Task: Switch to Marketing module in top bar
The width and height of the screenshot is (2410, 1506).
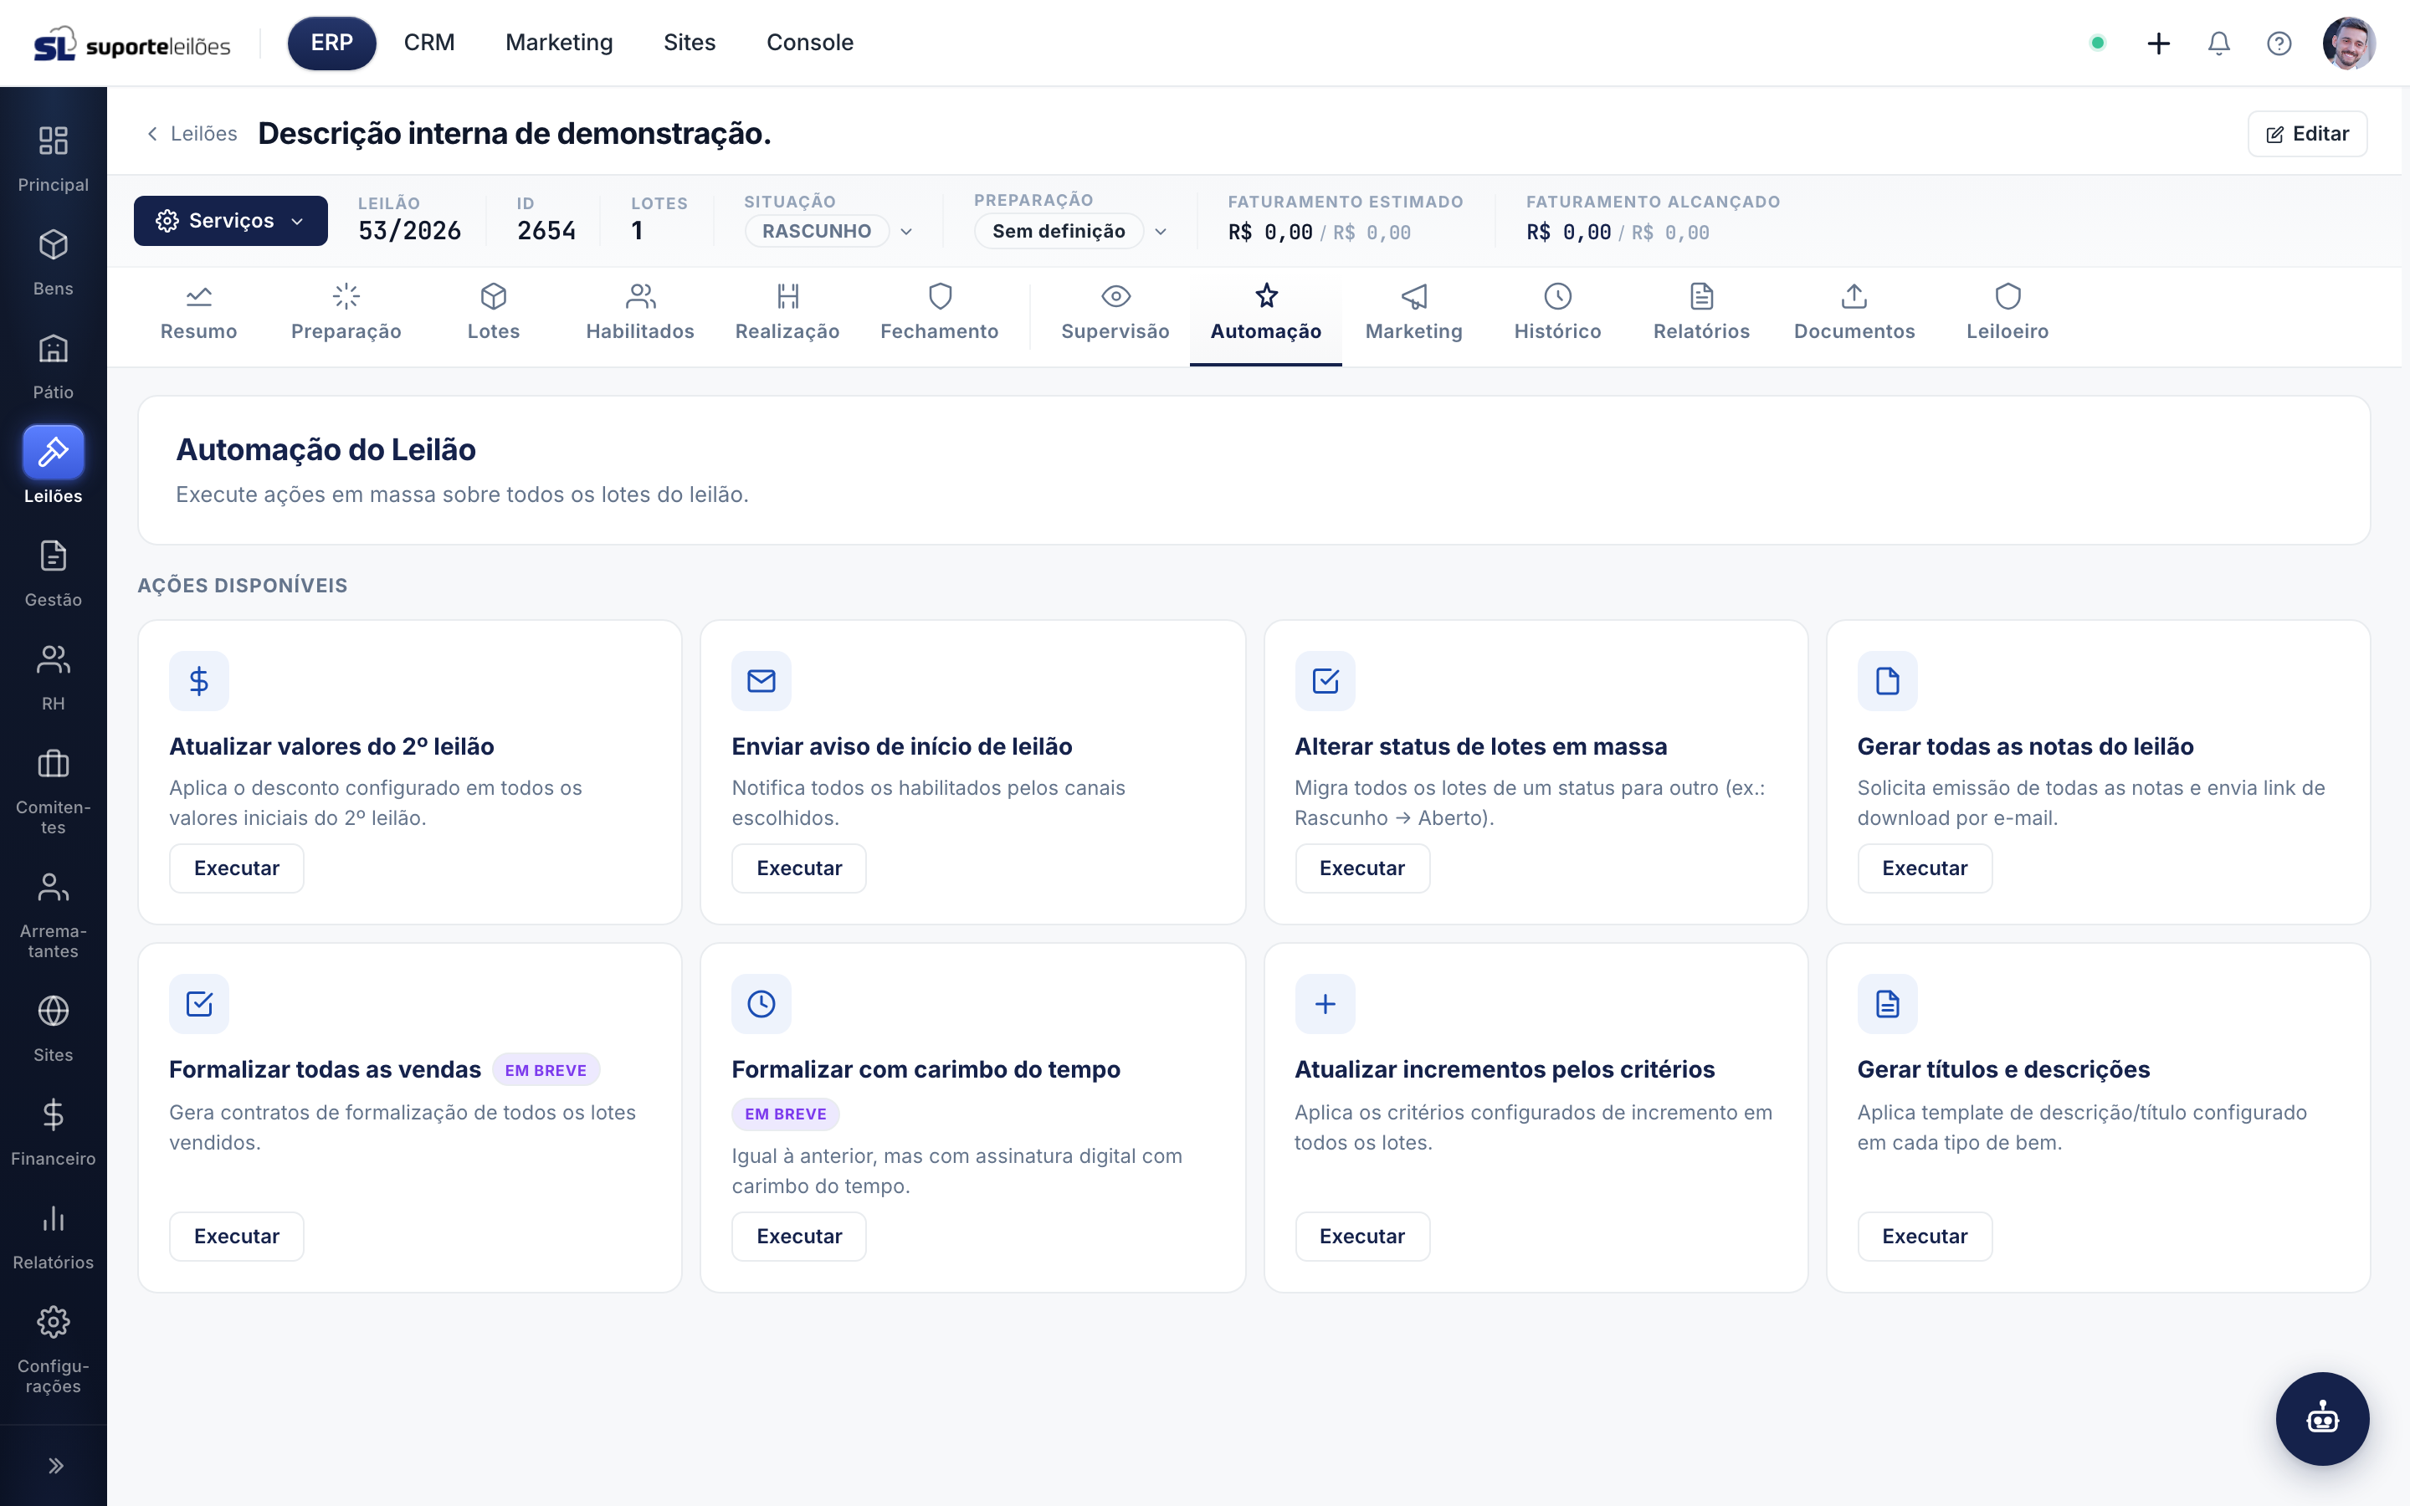Action: (559, 43)
